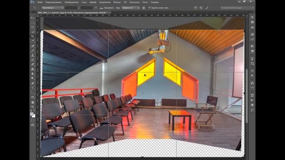Select the Hand tool

click(x=33, y=102)
